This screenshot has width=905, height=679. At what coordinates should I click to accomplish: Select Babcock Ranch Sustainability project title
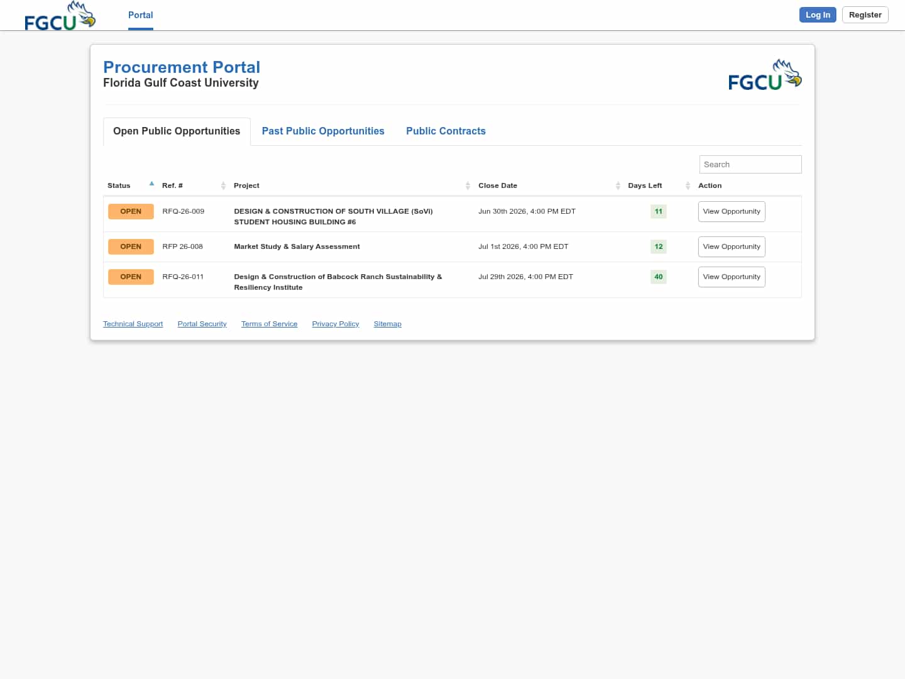tap(337, 282)
